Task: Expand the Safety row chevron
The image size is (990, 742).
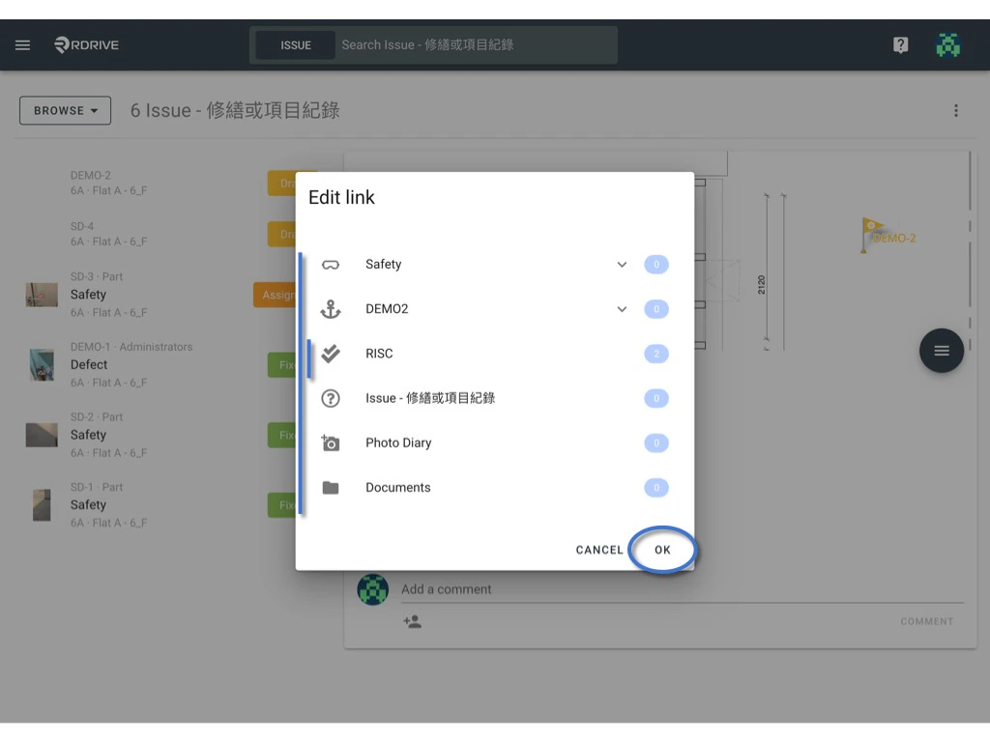Action: [x=622, y=264]
